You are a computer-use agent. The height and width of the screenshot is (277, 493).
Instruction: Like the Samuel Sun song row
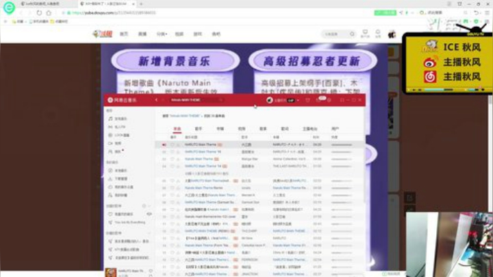pos(172,202)
